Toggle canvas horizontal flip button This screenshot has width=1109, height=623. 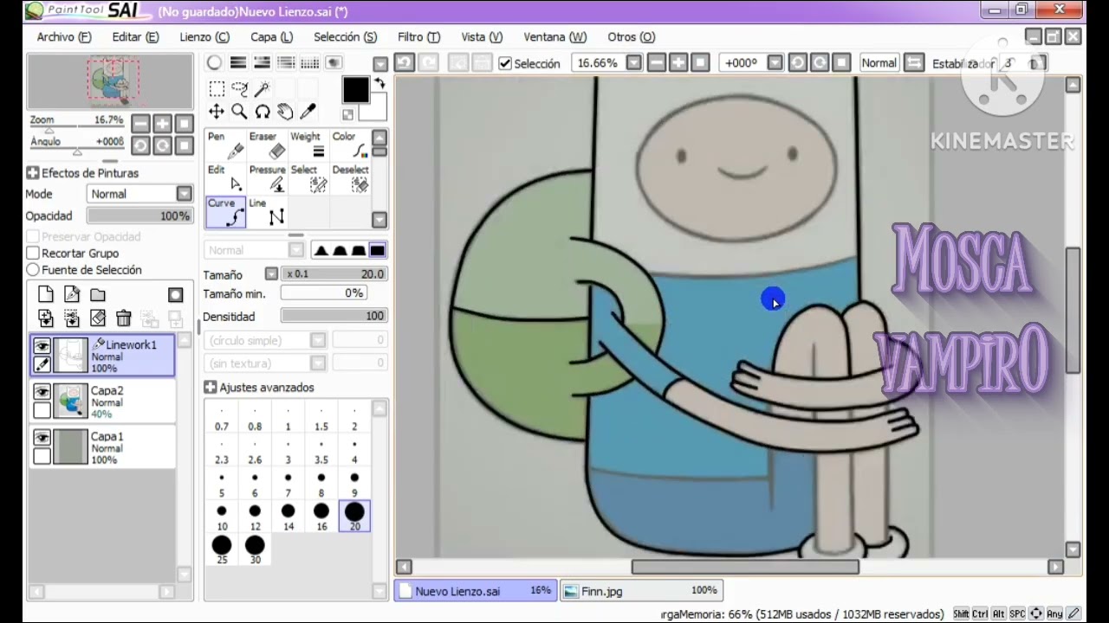point(913,63)
